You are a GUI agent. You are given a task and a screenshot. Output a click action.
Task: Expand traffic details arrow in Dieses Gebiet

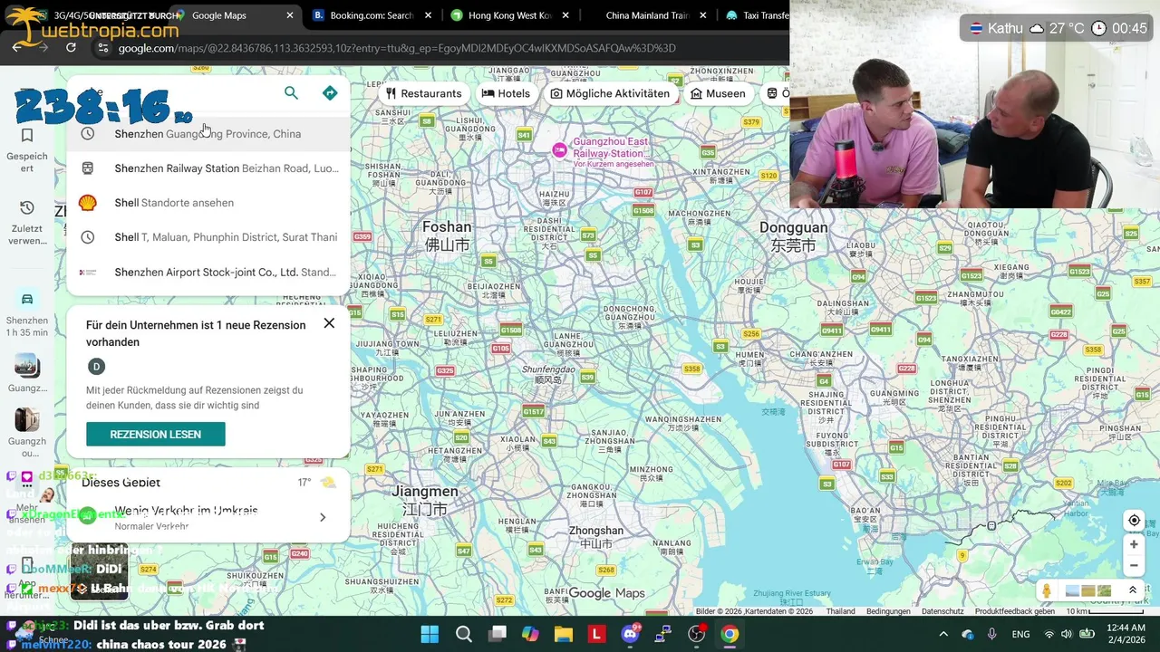(x=324, y=517)
